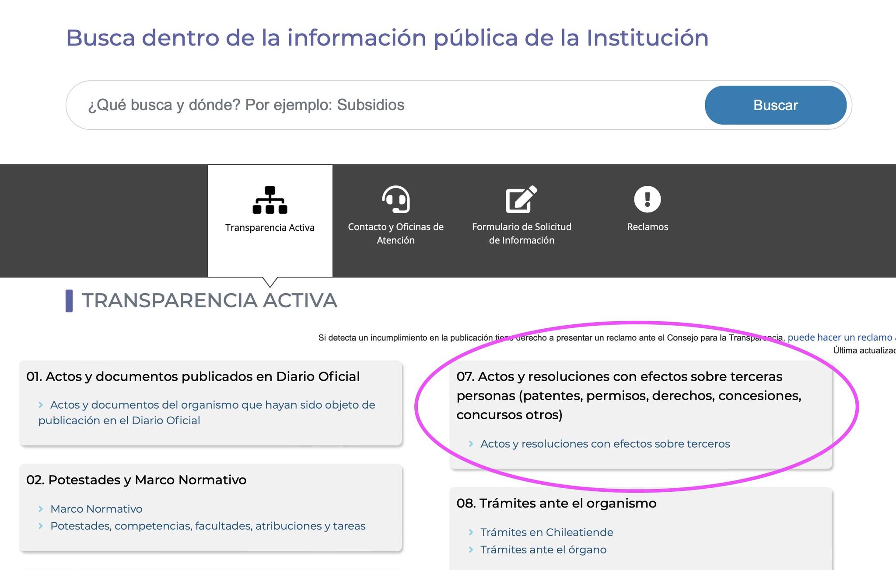Open Actos y documentos Diario Oficial link

[x=212, y=405]
